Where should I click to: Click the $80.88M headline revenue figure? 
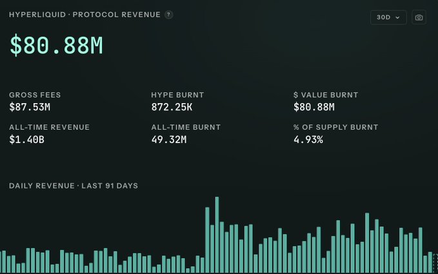click(x=56, y=45)
